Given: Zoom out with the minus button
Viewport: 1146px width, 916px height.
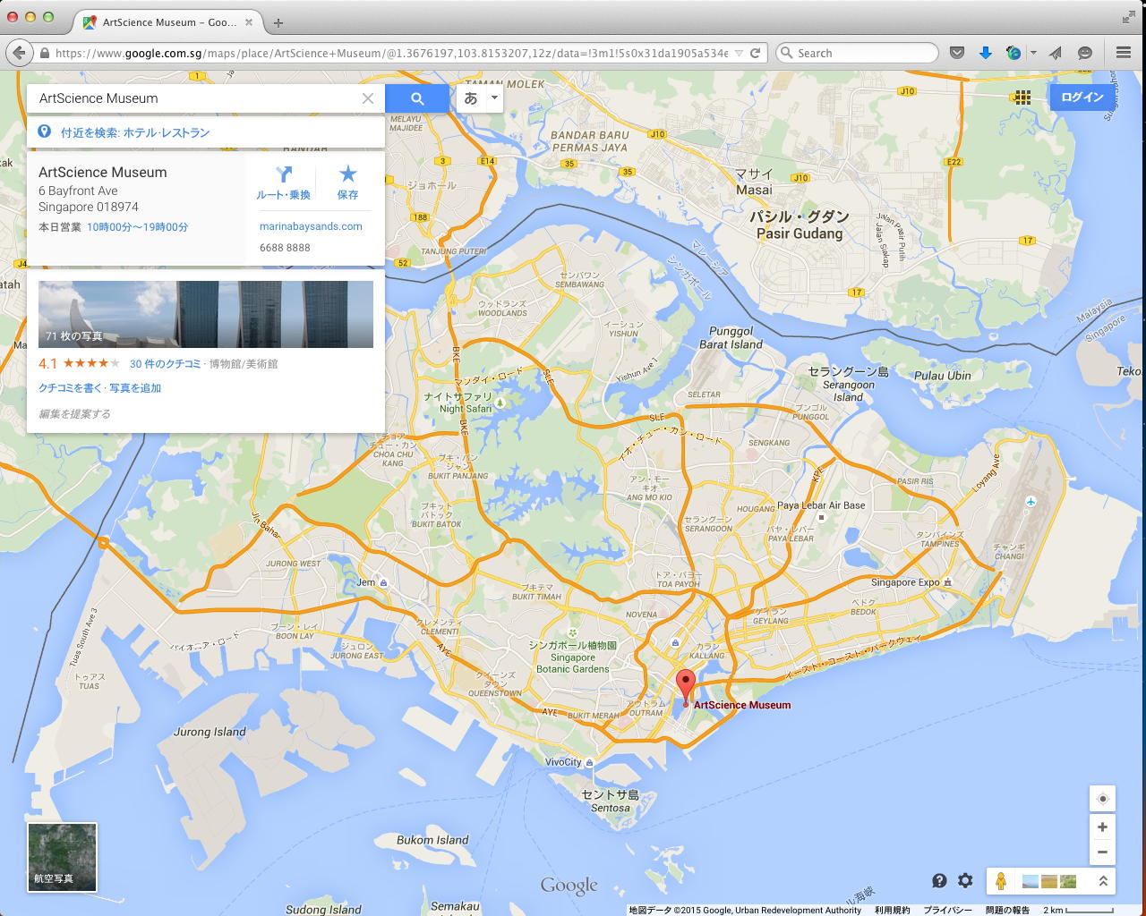Looking at the screenshot, I should pyautogui.click(x=1102, y=852).
